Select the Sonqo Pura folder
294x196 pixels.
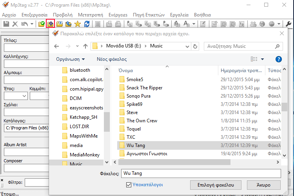[x=138, y=96]
